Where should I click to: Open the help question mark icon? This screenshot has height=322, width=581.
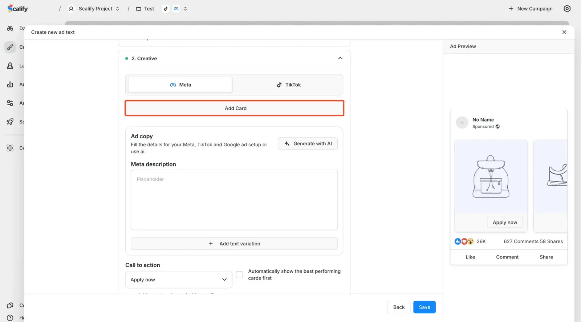click(10, 318)
